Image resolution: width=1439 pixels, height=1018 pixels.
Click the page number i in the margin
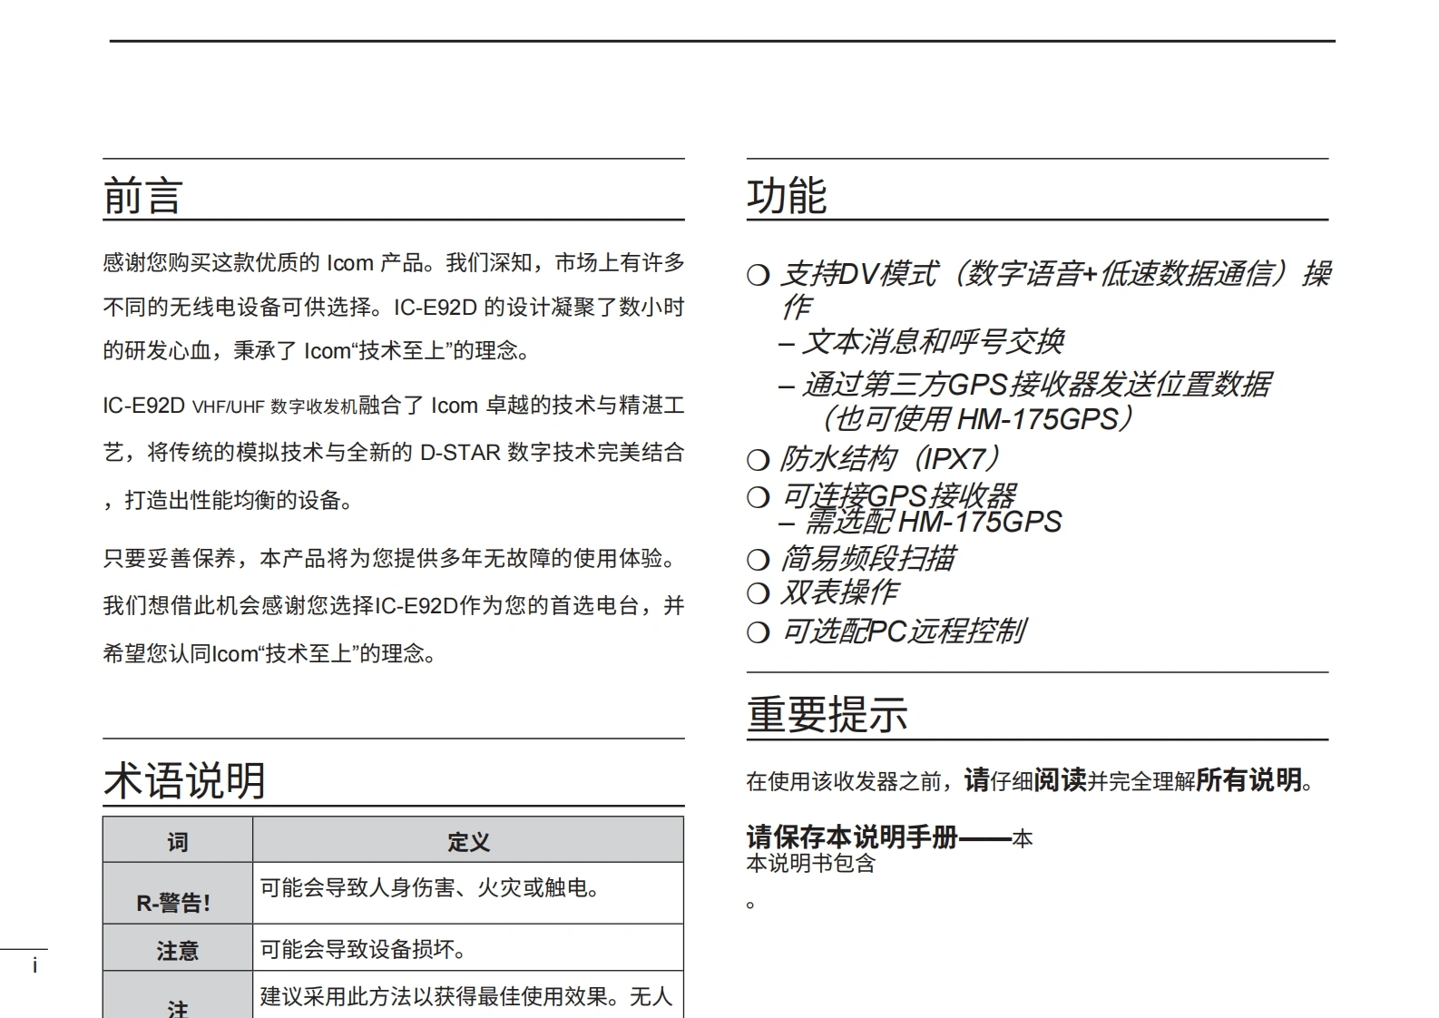[x=35, y=965]
